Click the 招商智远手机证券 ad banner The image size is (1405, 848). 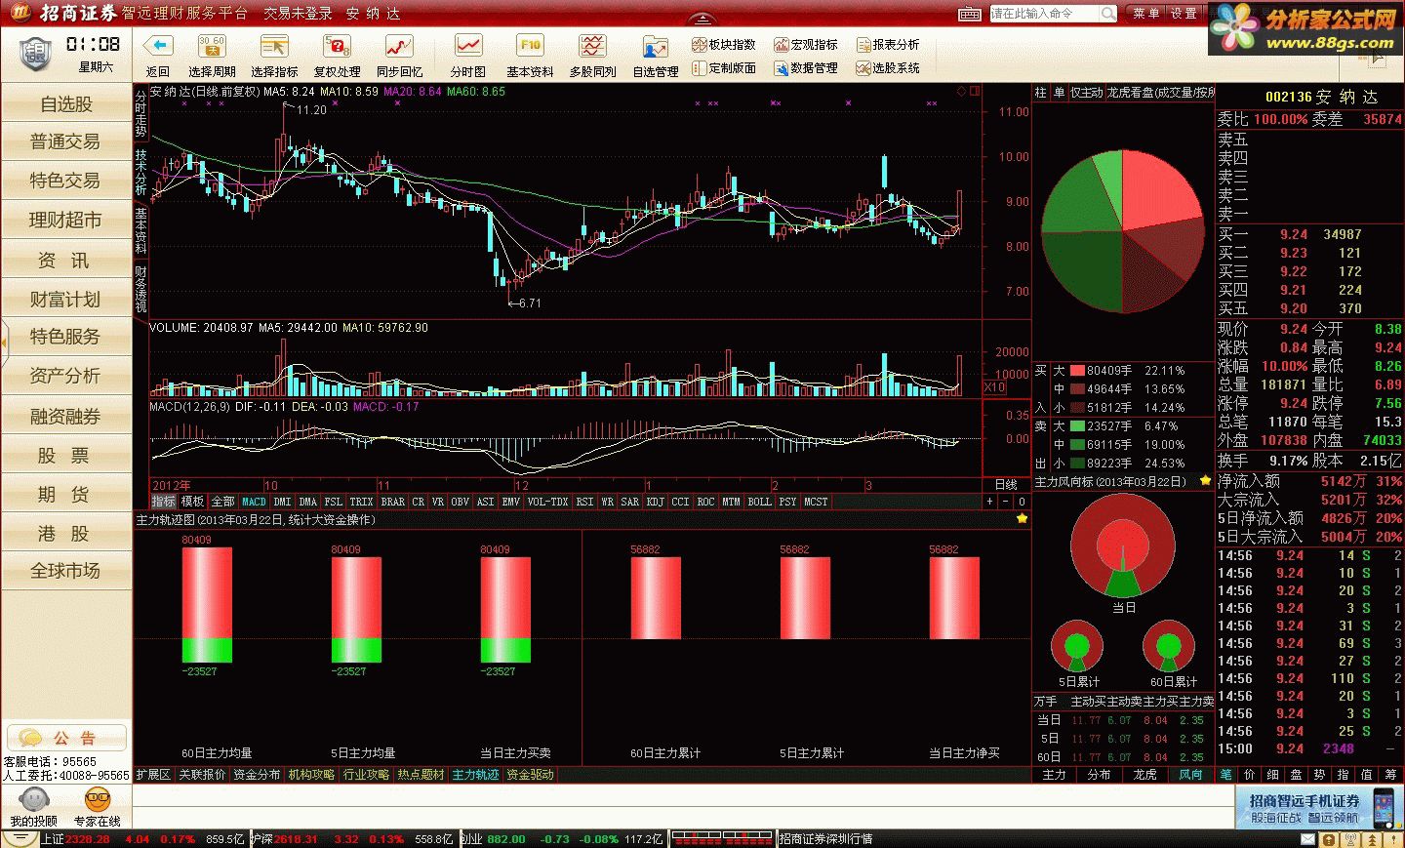[x=1318, y=807]
